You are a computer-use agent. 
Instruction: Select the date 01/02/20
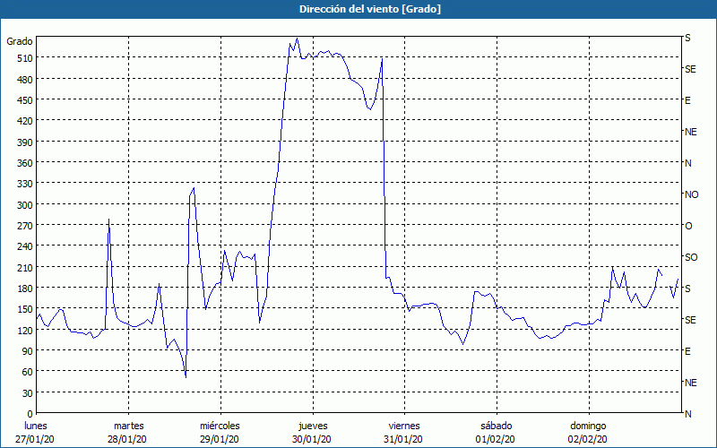[x=496, y=439]
